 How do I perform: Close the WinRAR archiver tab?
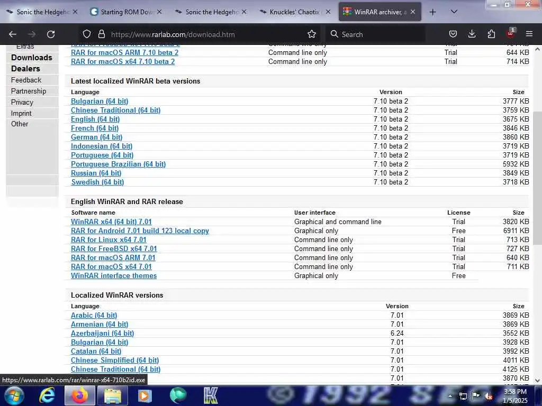[x=413, y=12]
